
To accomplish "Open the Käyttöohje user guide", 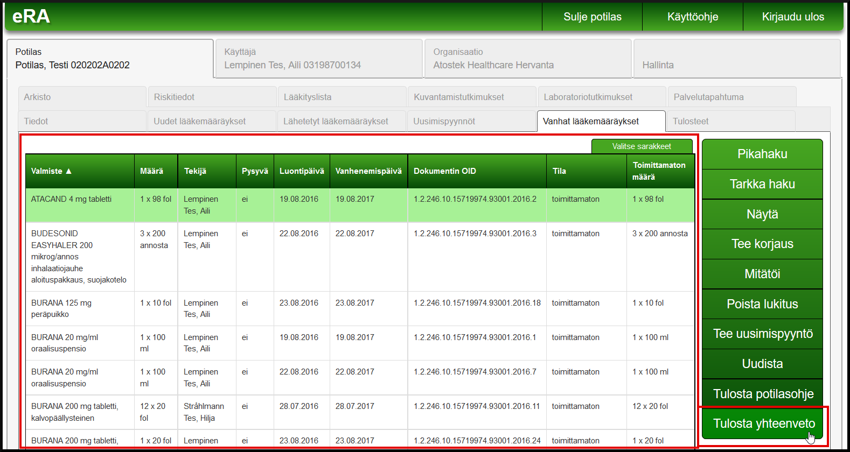I will point(692,17).
